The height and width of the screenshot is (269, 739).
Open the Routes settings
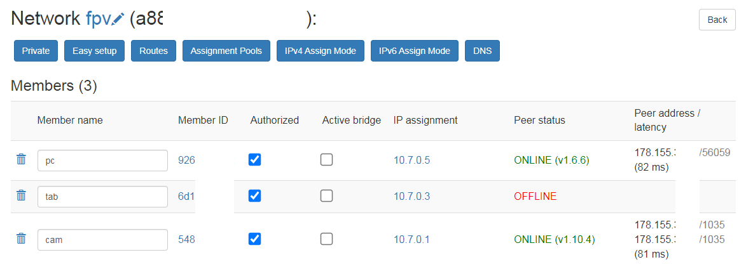[154, 51]
